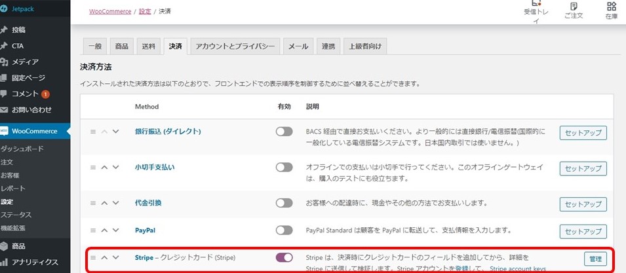Click drag handle icon for PayPal row
This screenshot has height=273, width=626.
pyautogui.click(x=93, y=230)
